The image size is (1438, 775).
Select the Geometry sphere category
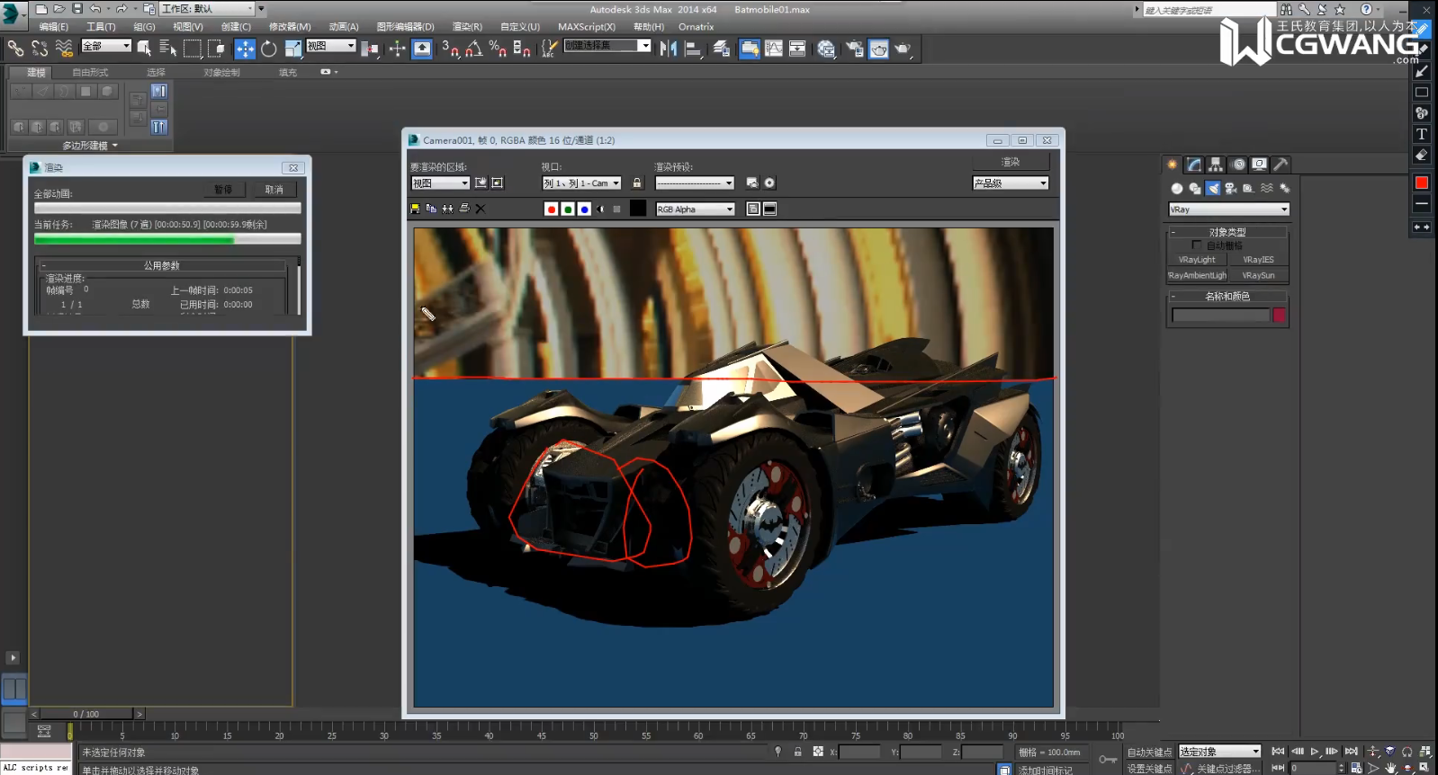(1177, 188)
